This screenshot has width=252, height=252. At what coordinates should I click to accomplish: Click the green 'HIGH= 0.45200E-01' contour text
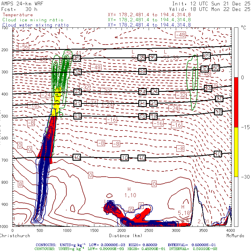pyautogui.click(x=146, y=249)
